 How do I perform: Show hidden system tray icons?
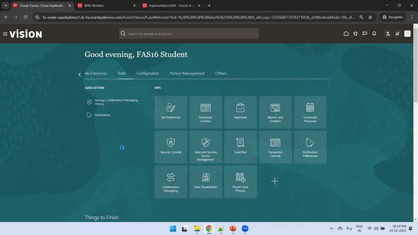point(331,228)
